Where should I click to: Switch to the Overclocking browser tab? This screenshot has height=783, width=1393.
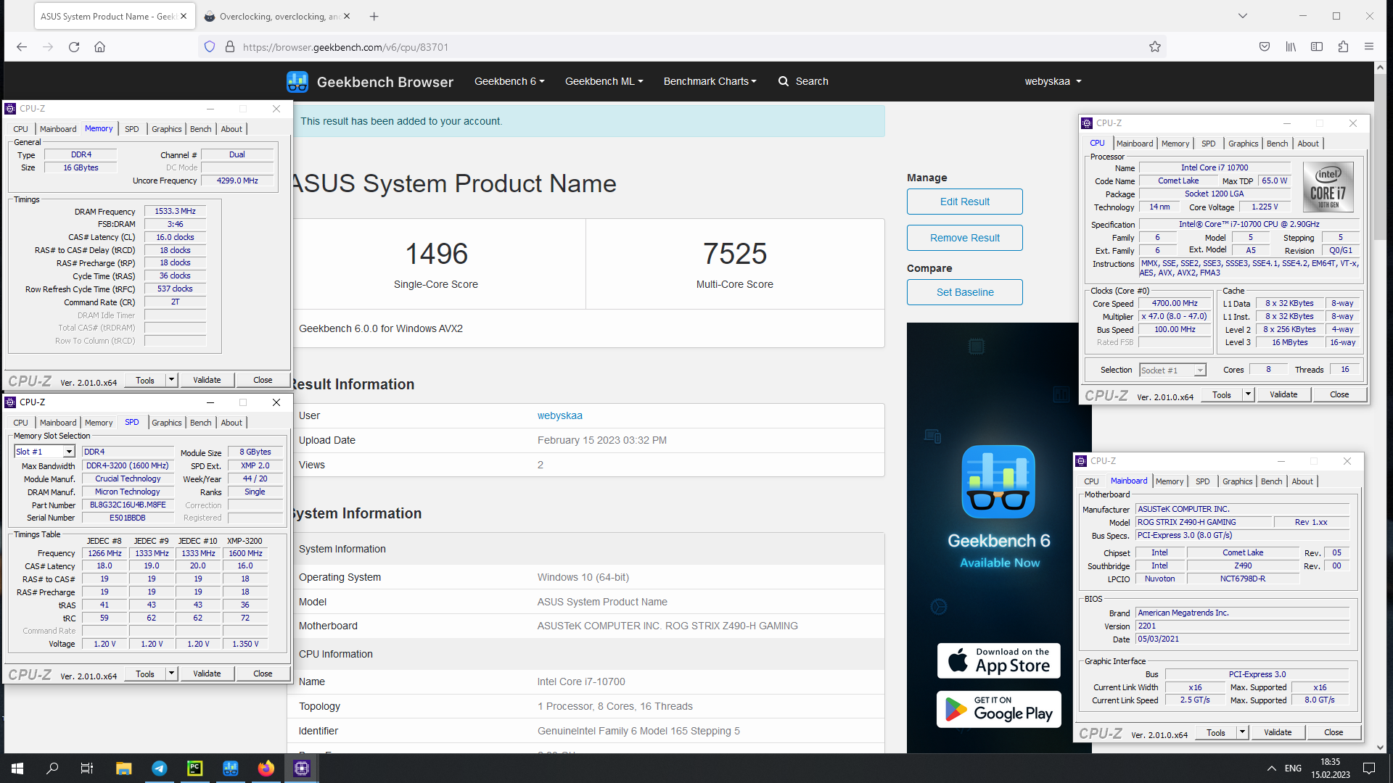point(276,16)
